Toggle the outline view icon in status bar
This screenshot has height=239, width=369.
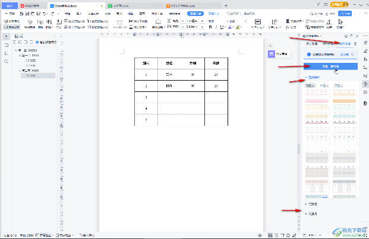276,235
